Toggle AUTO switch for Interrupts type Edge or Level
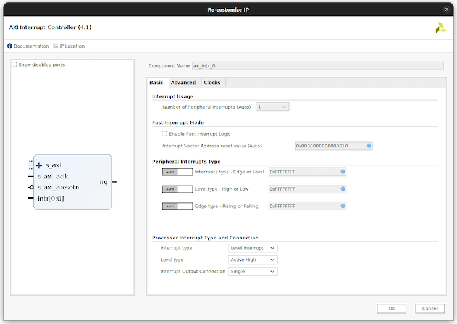 pyautogui.click(x=177, y=172)
